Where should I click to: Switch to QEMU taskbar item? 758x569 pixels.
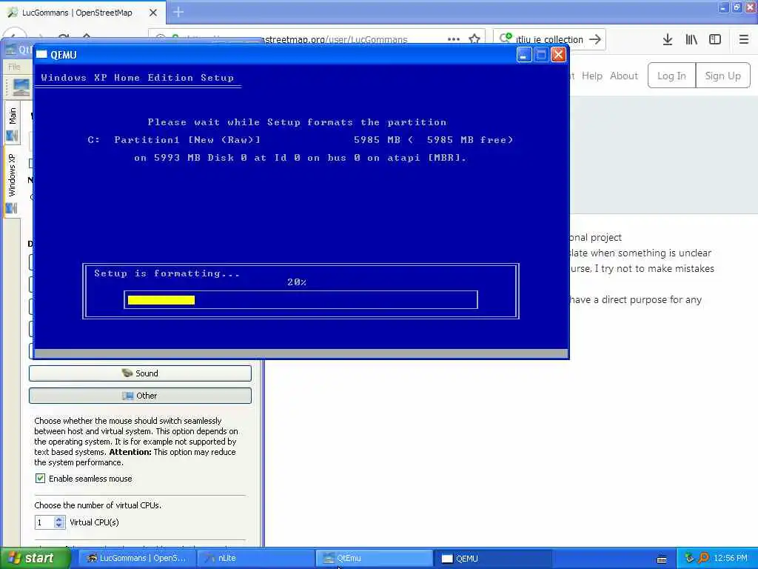(x=492, y=559)
